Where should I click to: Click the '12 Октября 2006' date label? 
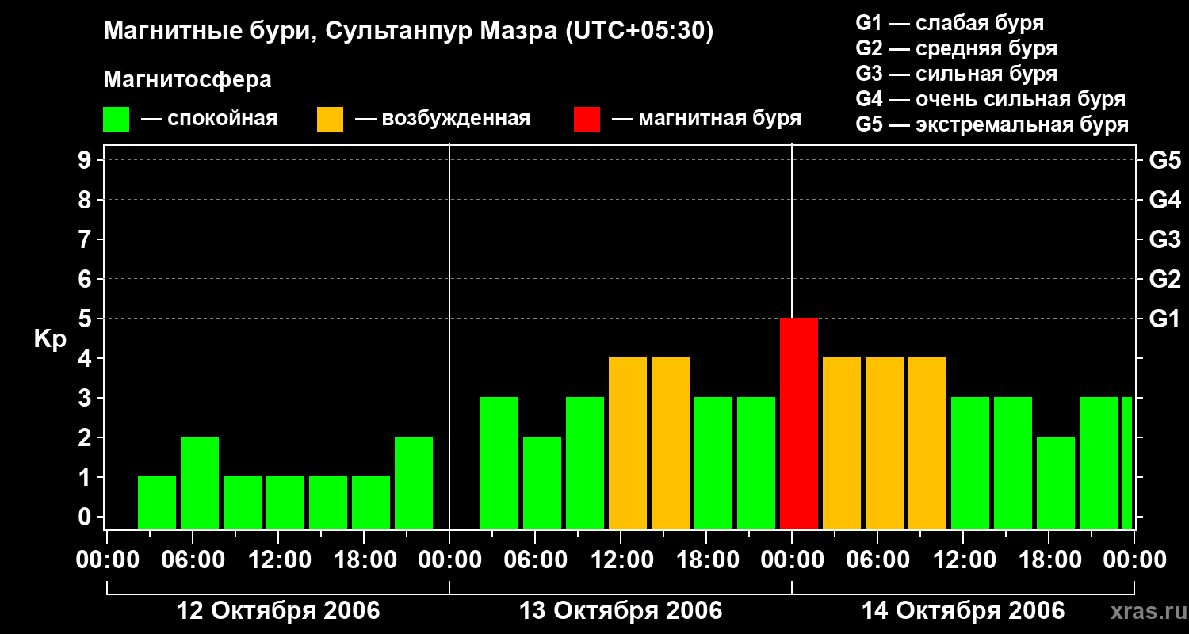point(278,611)
